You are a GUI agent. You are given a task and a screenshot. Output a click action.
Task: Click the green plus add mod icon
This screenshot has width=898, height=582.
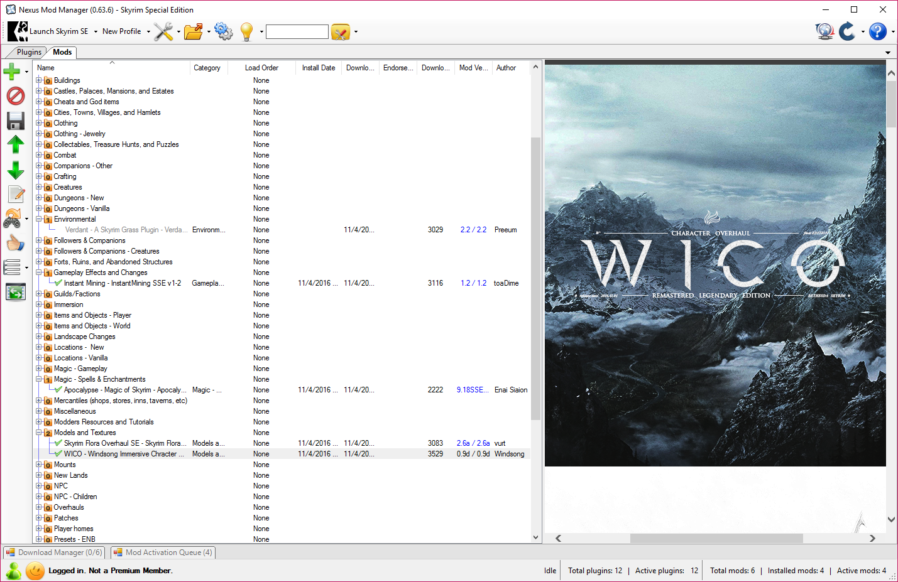click(12, 72)
